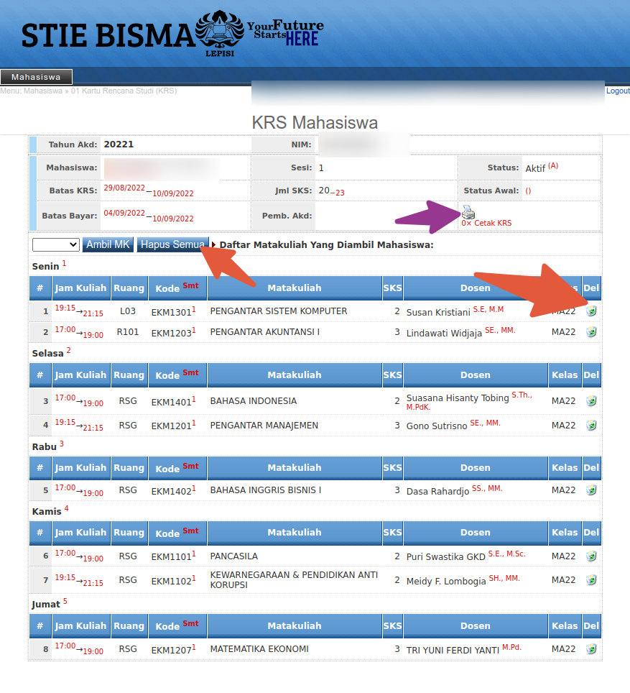This screenshot has height=693, width=630.
Task: Click course code EKM1203
Action: [171, 333]
